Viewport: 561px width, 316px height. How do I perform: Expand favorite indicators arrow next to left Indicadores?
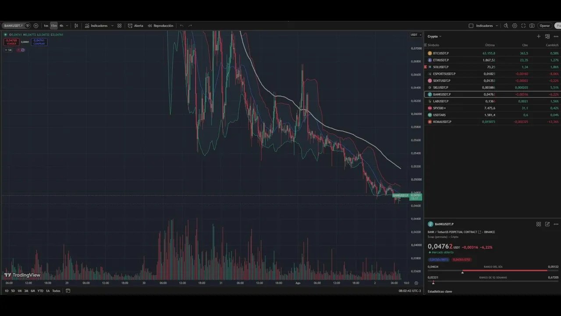coord(112,26)
